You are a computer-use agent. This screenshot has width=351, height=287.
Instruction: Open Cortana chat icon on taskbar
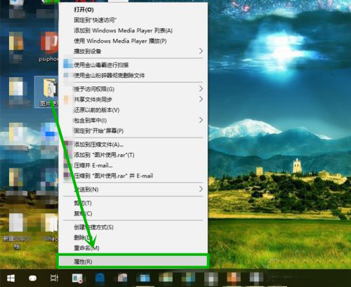coord(32,278)
